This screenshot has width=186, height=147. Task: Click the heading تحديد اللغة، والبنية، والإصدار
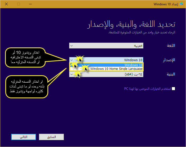coord(131,24)
